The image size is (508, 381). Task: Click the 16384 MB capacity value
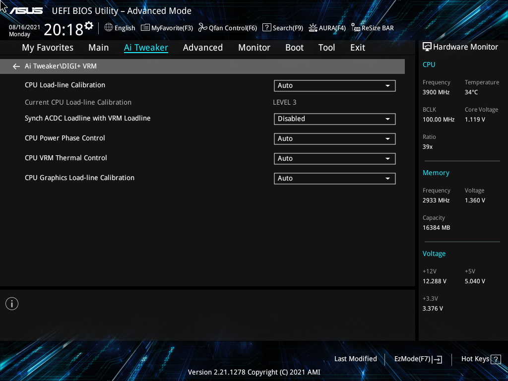click(x=436, y=228)
